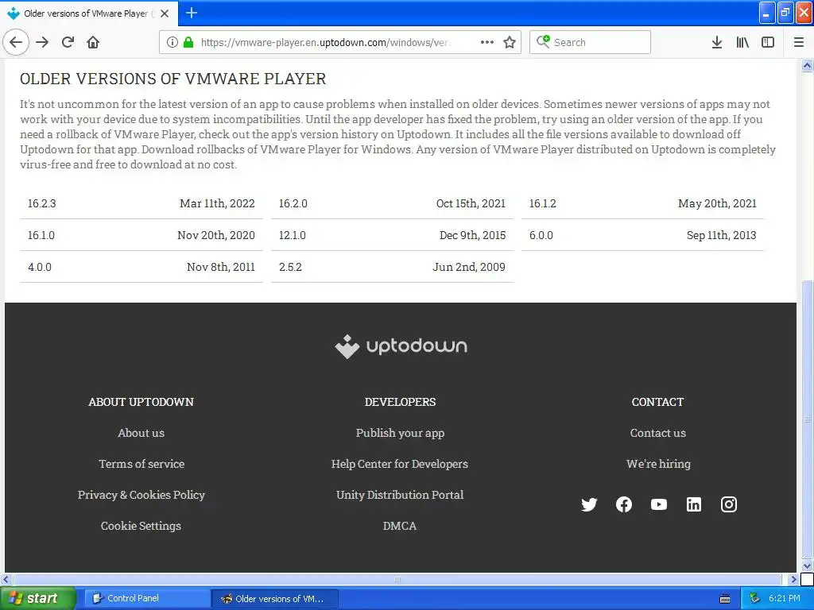Visit Uptodown's Instagram page
This screenshot has width=814, height=610.
coord(728,504)
